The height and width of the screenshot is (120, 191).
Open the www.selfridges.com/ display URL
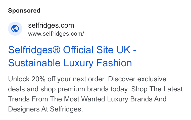click(x=56, y=34)
